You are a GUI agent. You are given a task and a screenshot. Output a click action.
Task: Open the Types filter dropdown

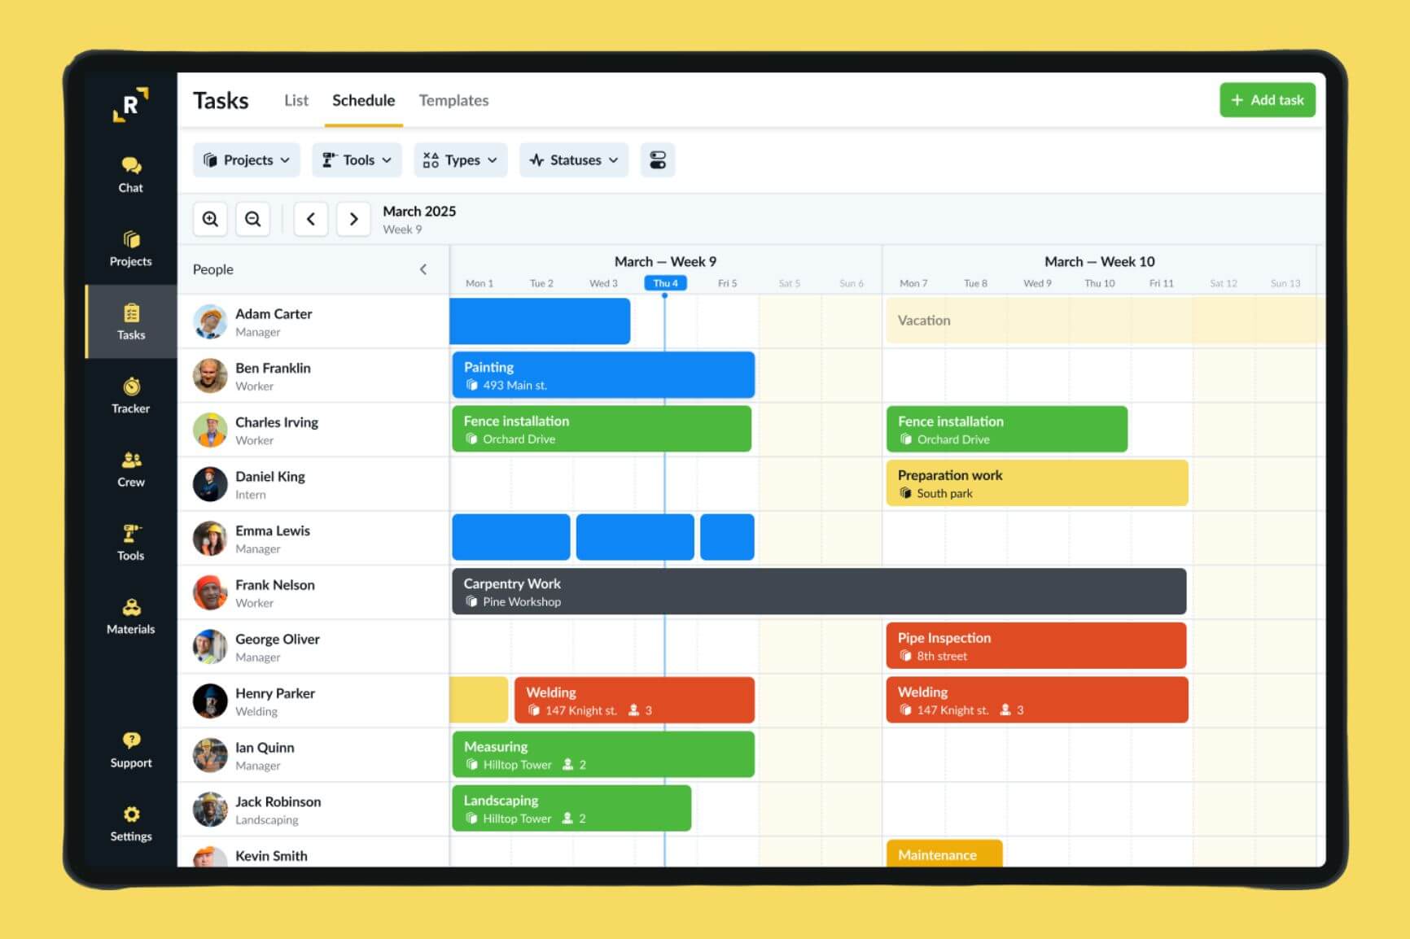460,160
